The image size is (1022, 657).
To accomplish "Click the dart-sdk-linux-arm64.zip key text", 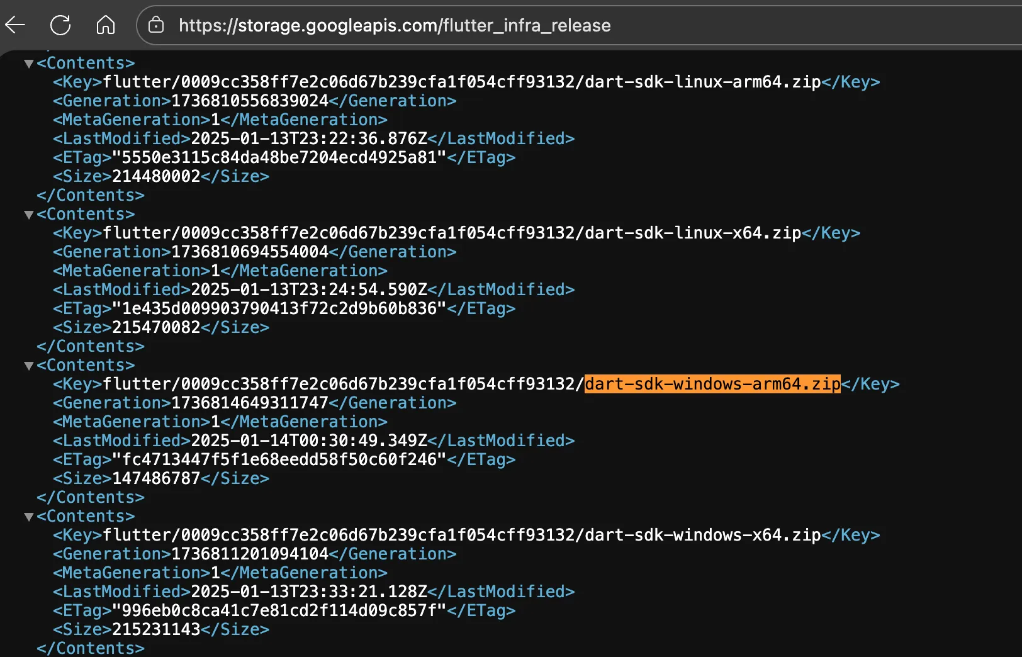I will tap(702, 82).
